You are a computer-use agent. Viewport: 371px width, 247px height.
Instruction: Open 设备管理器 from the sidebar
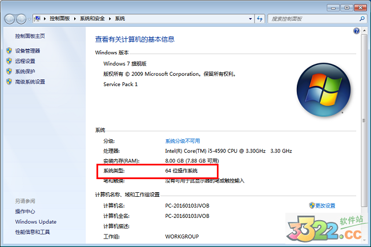pyautogui.click(x=28, y=51)
